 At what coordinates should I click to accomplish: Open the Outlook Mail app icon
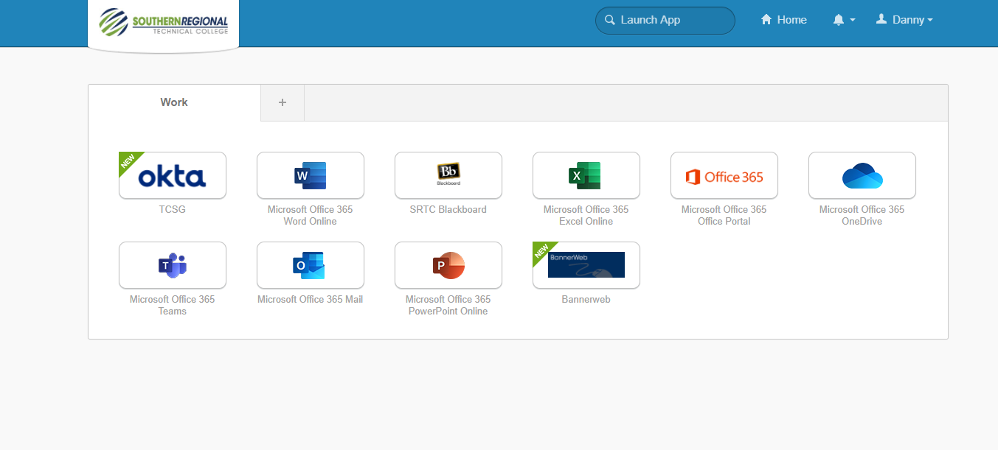coord(311,265)
